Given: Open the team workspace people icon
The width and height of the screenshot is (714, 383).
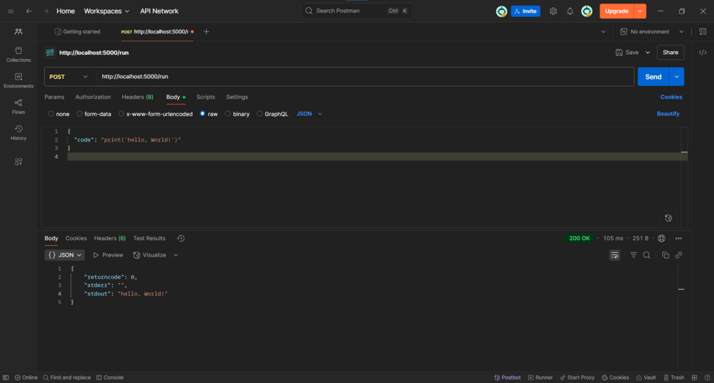Looking at the screenshot, I should tap(18, 31).
